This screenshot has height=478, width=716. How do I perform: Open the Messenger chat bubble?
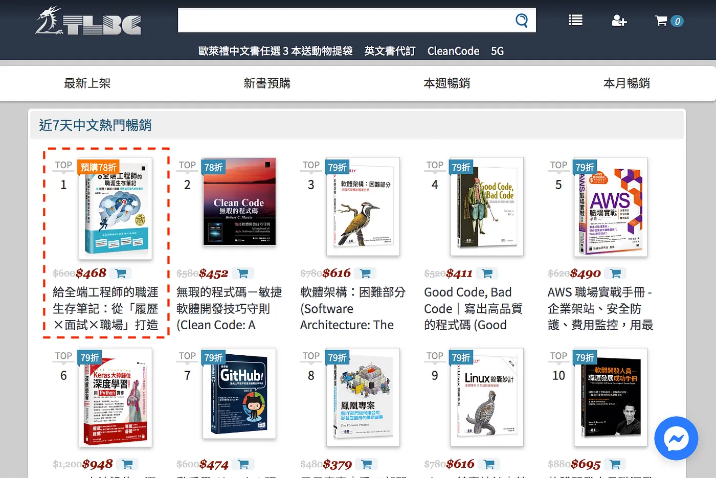click(x=676, y=439)
